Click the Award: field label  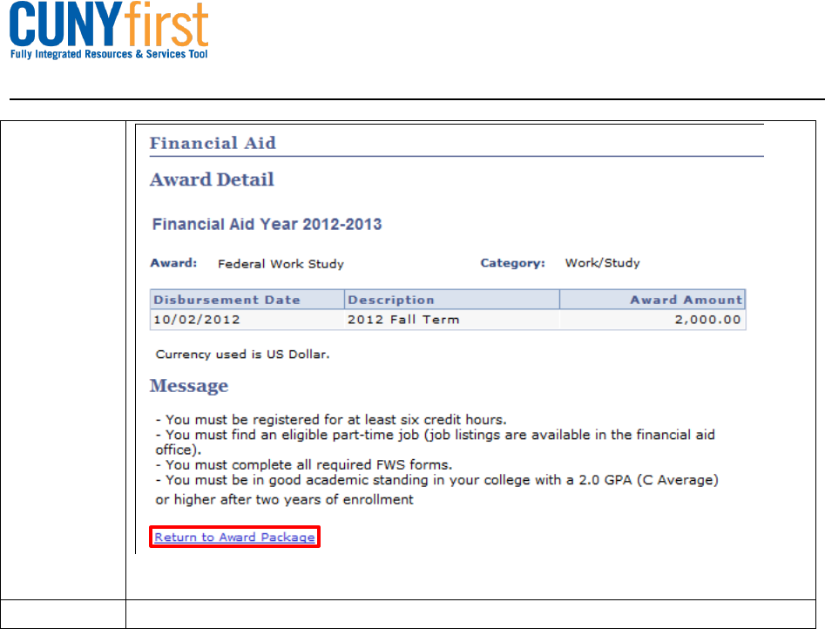point(173,262)
